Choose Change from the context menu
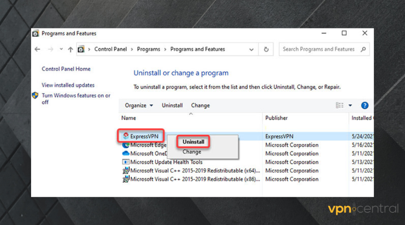The height and width of the screenshot is (225, 405). coord(192,152)
